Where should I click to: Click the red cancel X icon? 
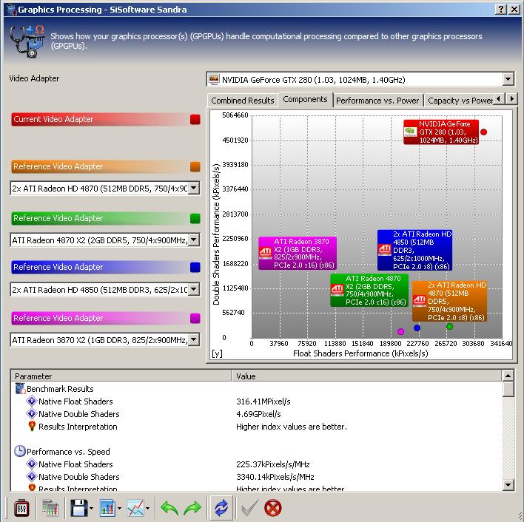coord(272,508)
